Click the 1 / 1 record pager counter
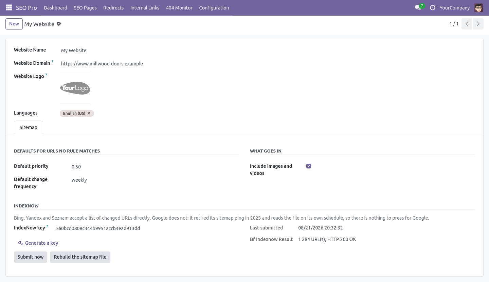The image size is (489, 282). point(454,24)
